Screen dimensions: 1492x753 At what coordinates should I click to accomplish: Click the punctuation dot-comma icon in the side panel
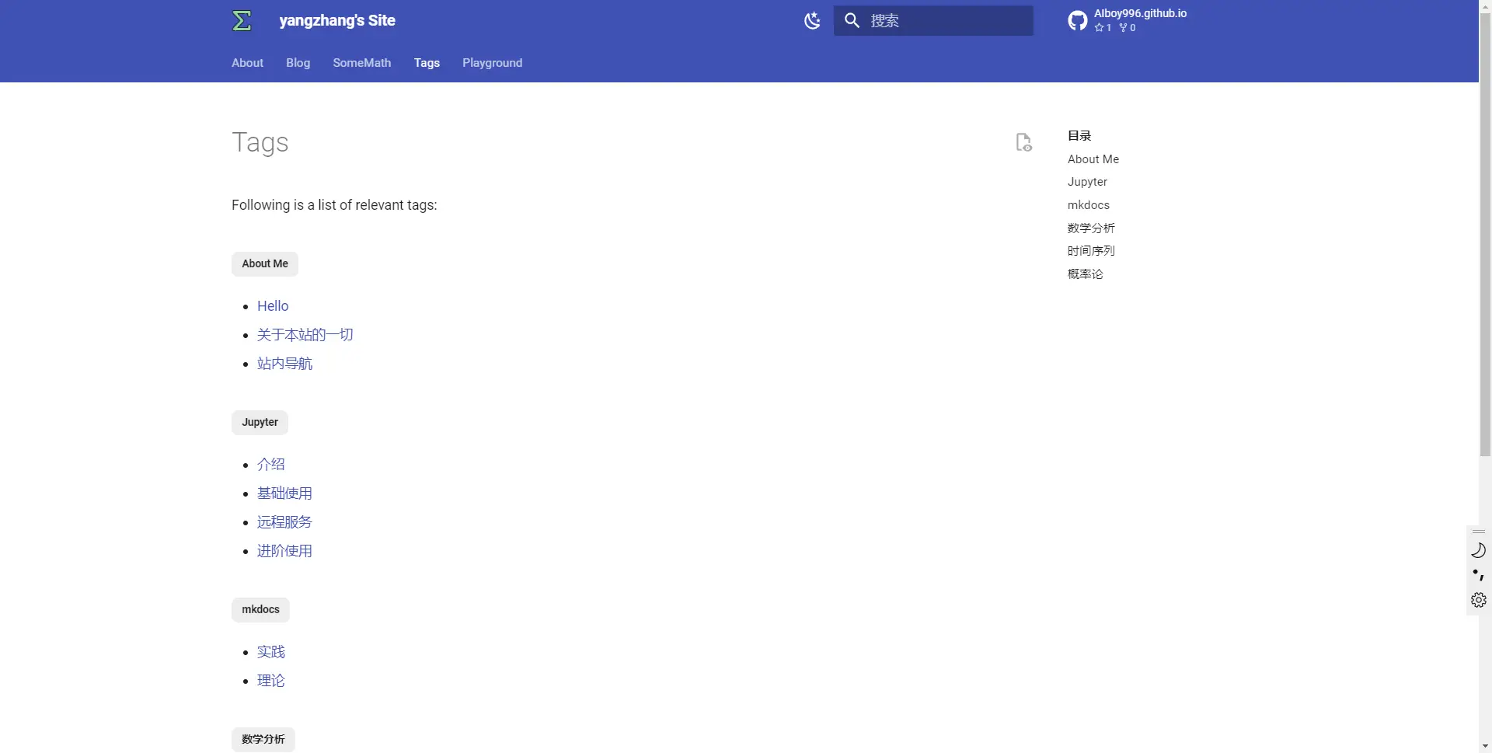[1478, 575]
